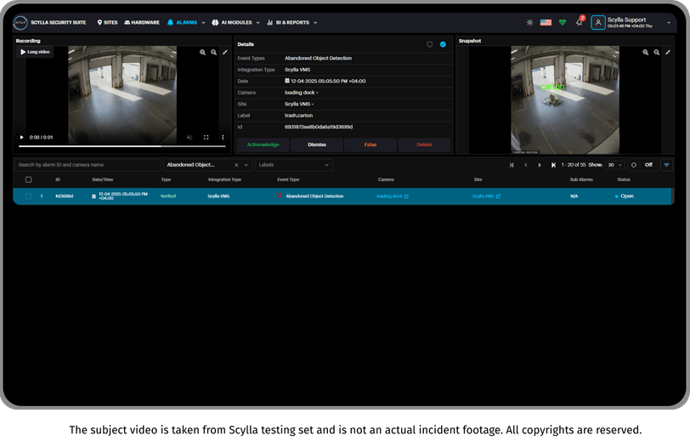The height and width of the screenshot is (441, 690).
Task: Click the blue filter icon
Action: tap(666, 165)
